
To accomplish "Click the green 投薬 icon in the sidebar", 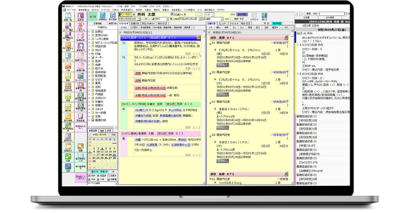I will 68,157.
